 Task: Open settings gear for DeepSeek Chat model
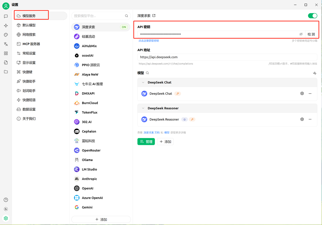tap(302, 94)
